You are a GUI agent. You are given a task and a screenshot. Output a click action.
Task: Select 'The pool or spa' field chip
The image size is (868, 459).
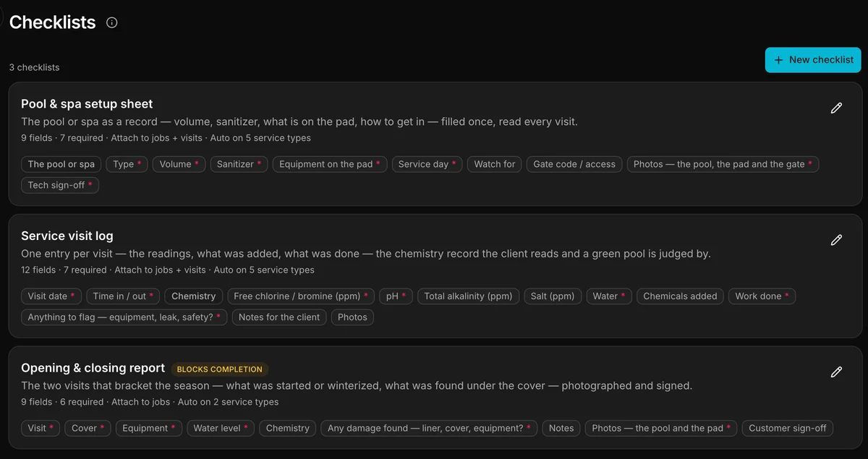pos(61,164)
